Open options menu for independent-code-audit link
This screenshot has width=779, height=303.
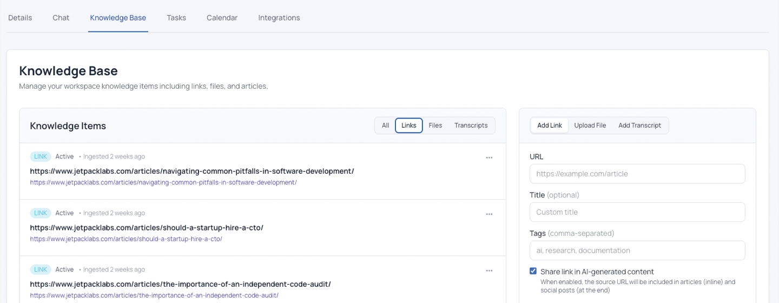[x=489, y=271]
